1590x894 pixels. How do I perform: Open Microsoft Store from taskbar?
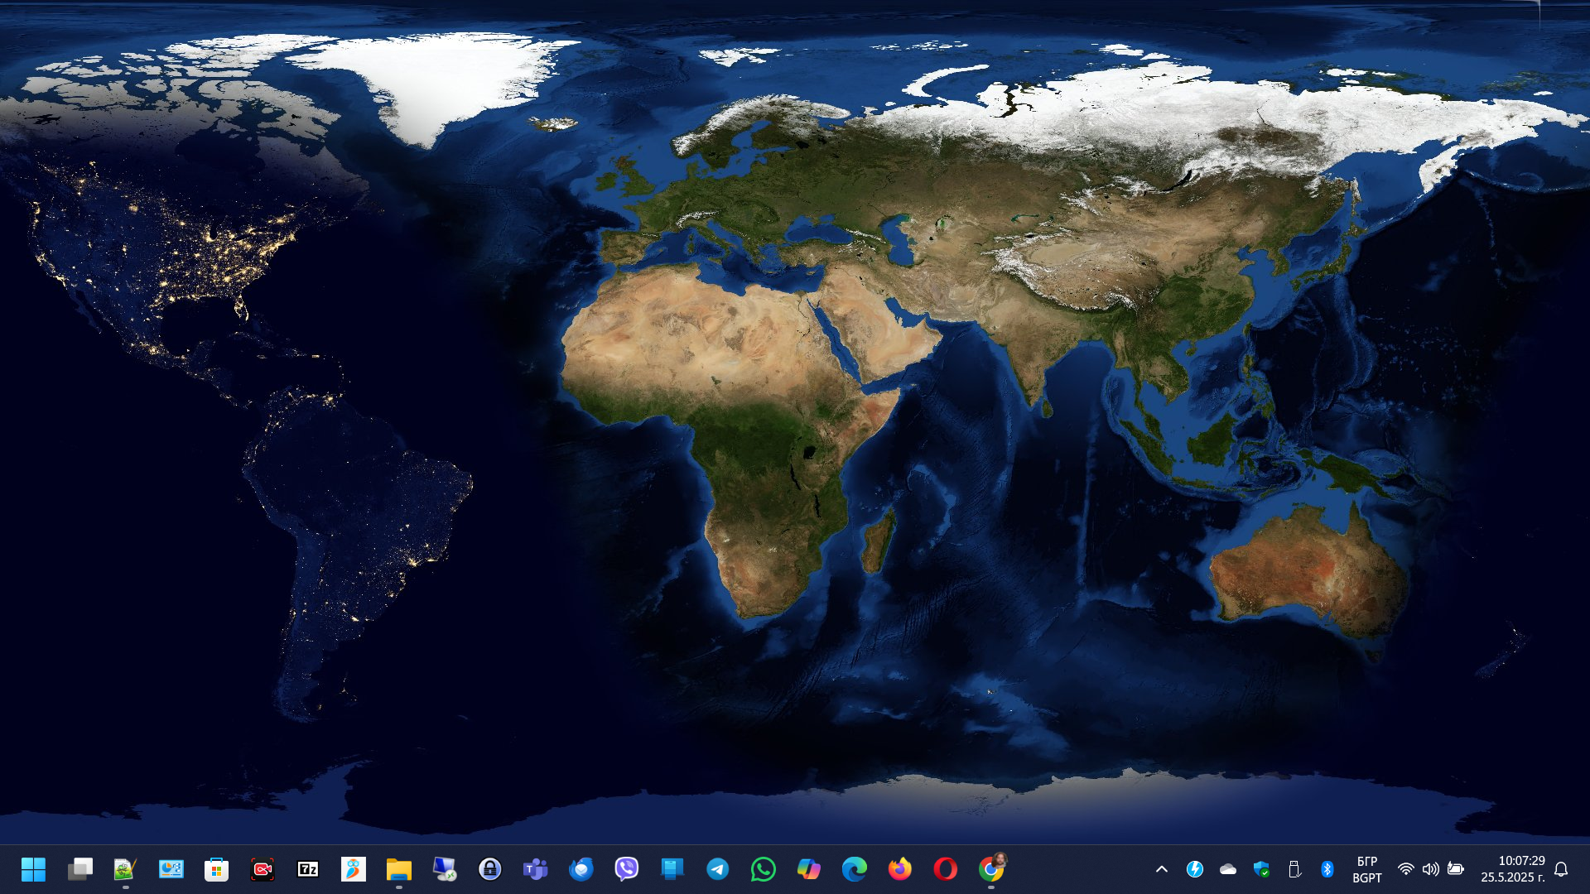click(216, 869)
